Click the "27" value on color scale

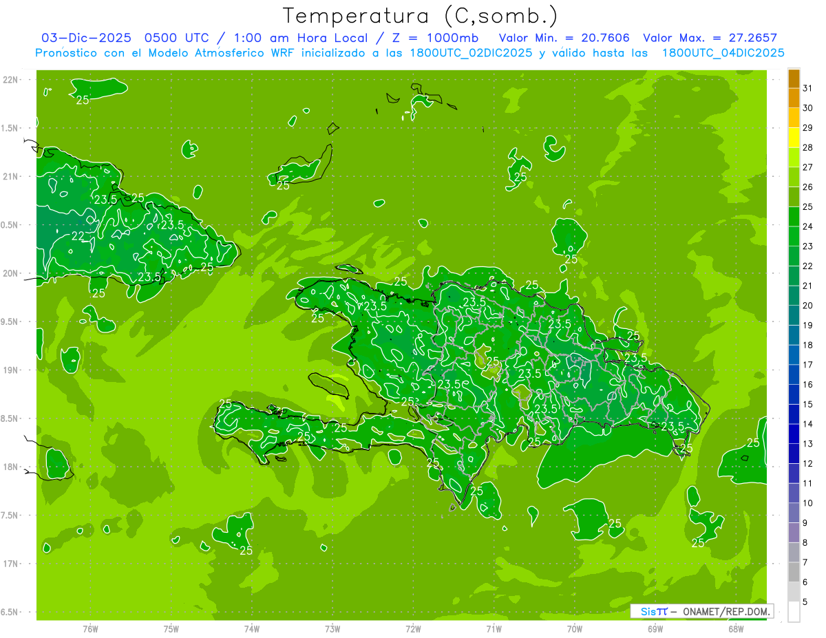click(x=808, y=167)
